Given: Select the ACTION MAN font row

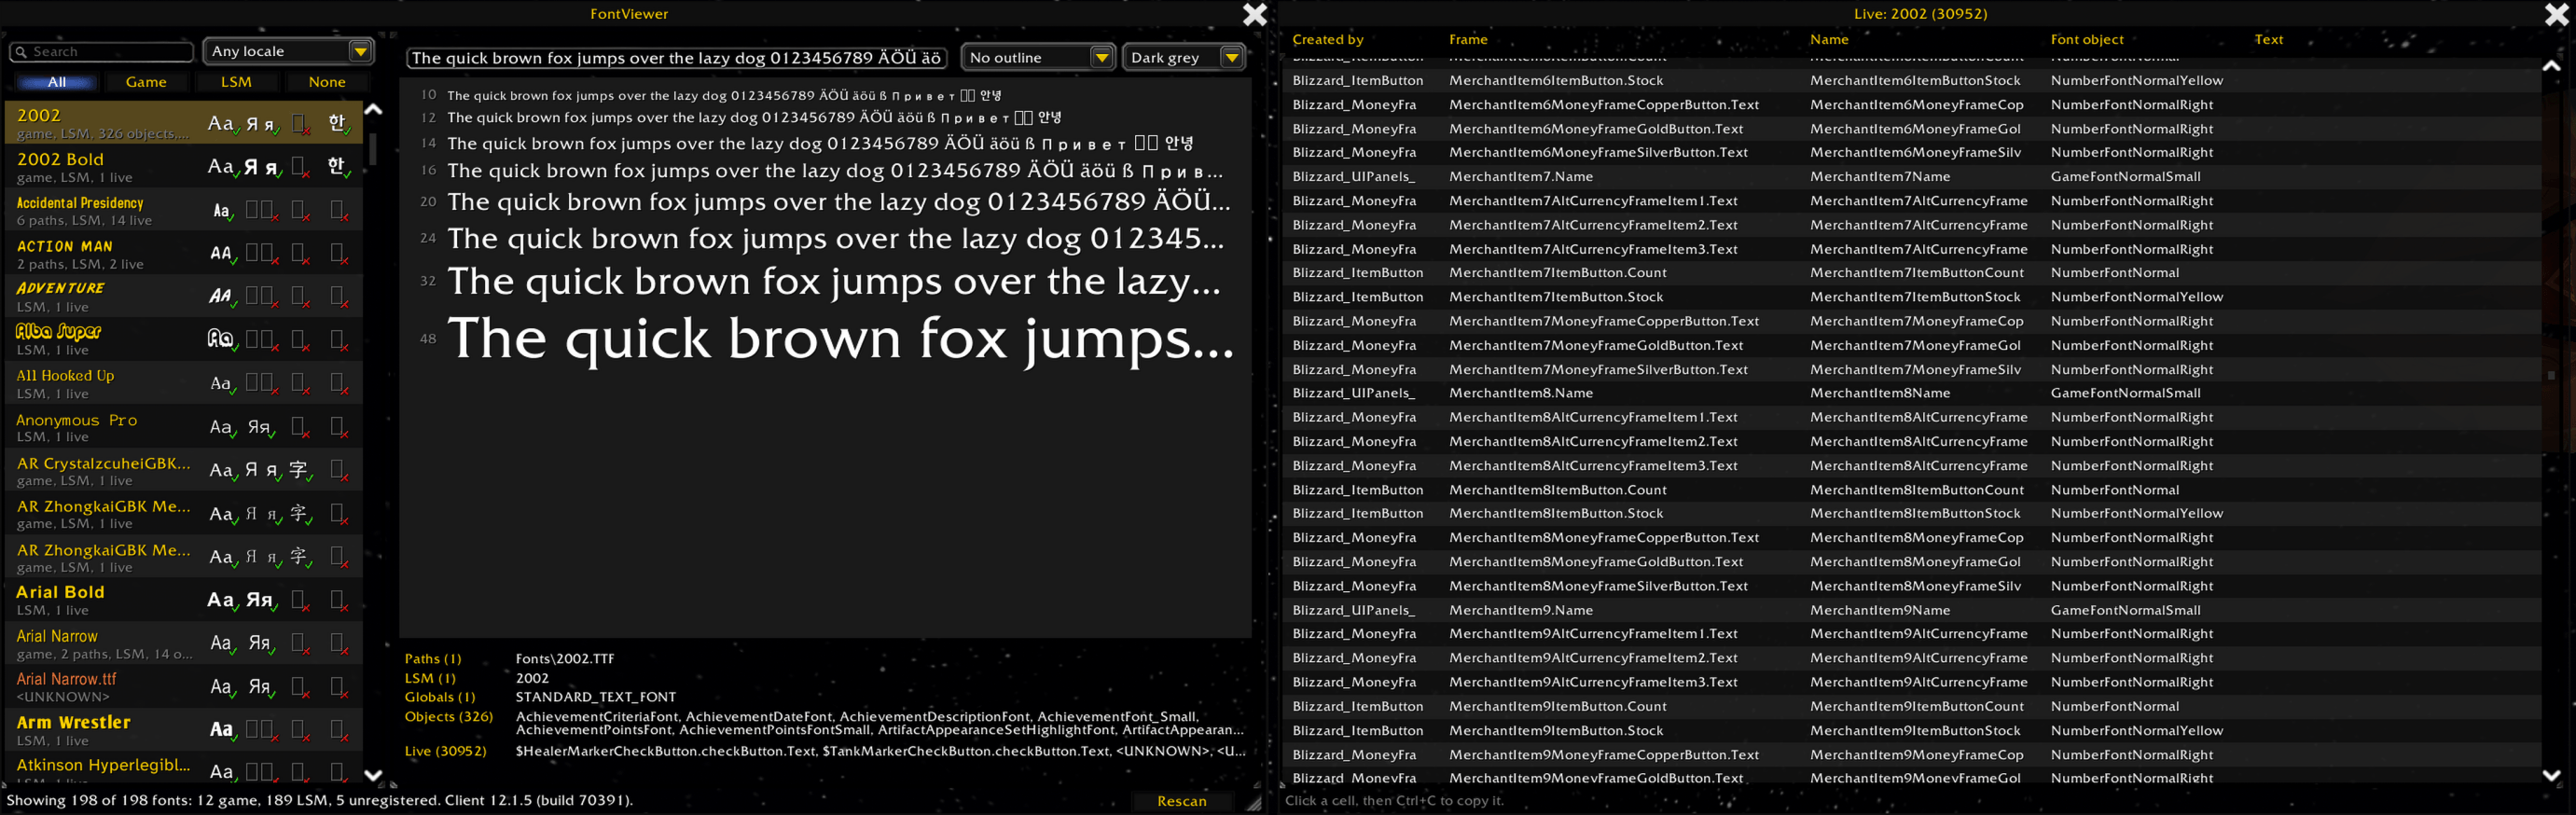Looking at the screenshot, I should pos(184,254).
